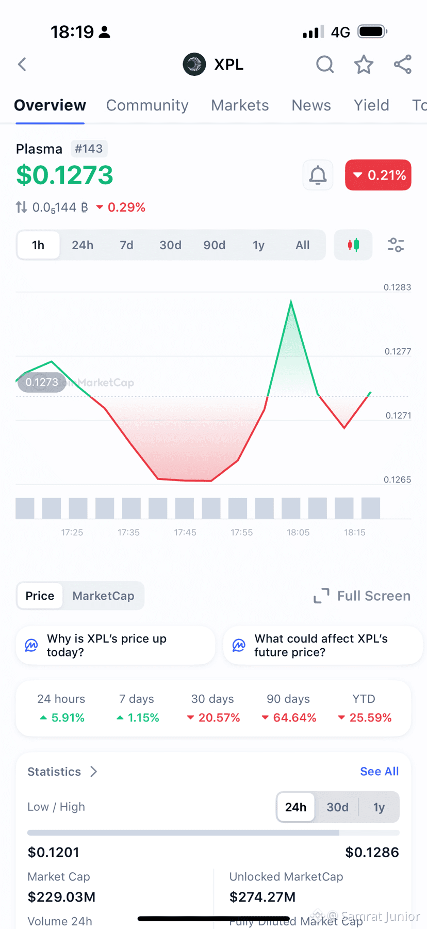Image resolution: width=427 pixels, height=929 pixels.
Task: Select 30d Low/High range
Action: click(337, 807)
